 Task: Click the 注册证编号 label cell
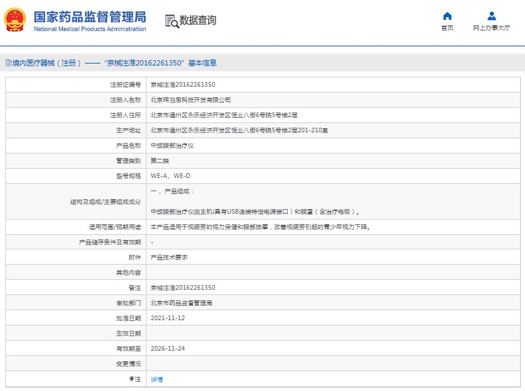pos(76,85)
